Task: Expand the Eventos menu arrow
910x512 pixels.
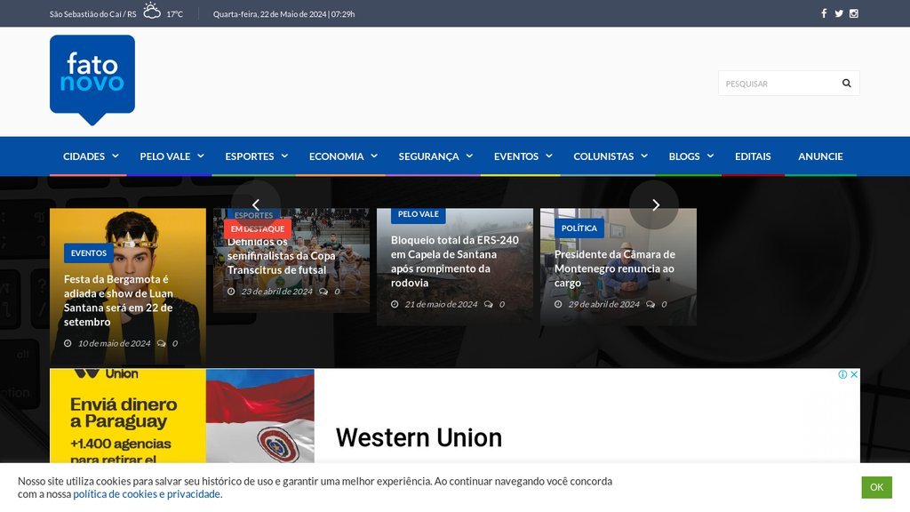Action: coord(549,156)
